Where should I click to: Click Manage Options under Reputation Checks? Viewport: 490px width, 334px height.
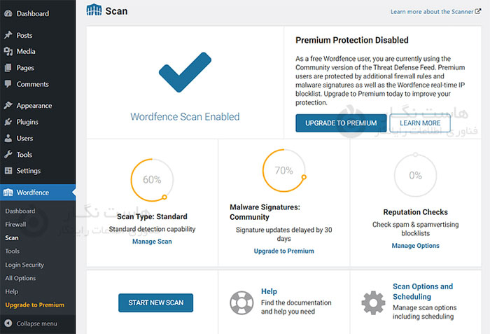click(415, 246)
